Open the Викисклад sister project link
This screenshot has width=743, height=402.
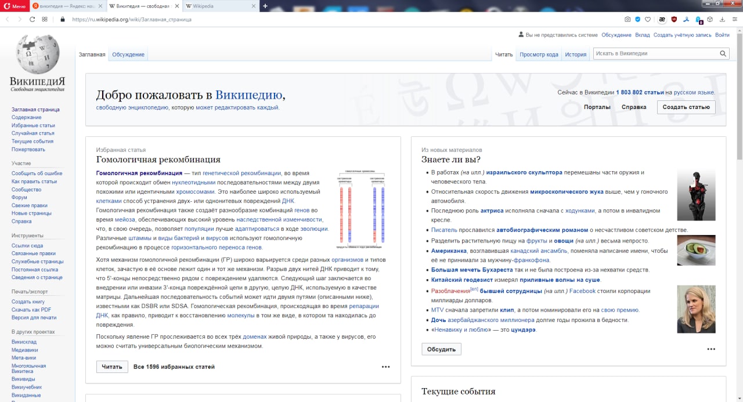click(x=24, y=342)
